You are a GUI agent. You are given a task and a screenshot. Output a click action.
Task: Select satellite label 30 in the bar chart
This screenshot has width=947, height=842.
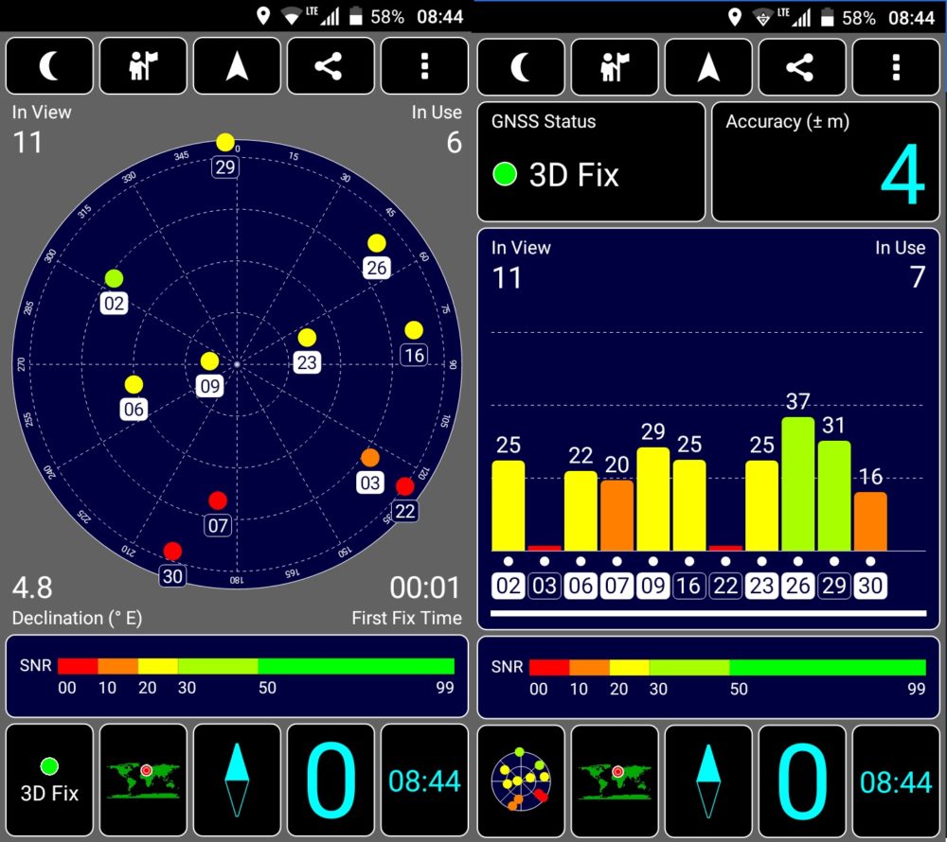pos(869,586)
